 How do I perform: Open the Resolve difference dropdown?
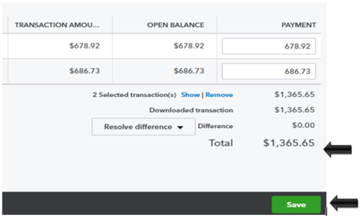click(144, 127)
